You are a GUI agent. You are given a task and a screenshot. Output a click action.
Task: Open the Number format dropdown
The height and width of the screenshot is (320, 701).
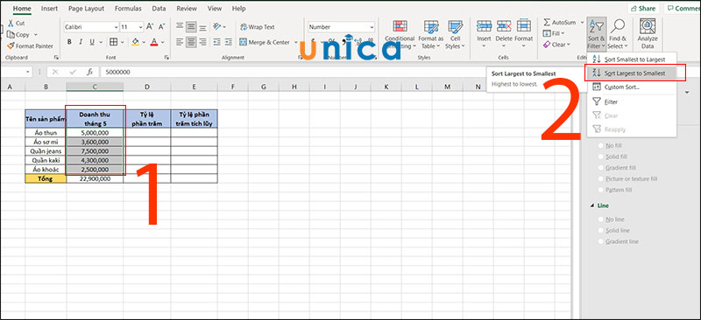tap(372, 27)
